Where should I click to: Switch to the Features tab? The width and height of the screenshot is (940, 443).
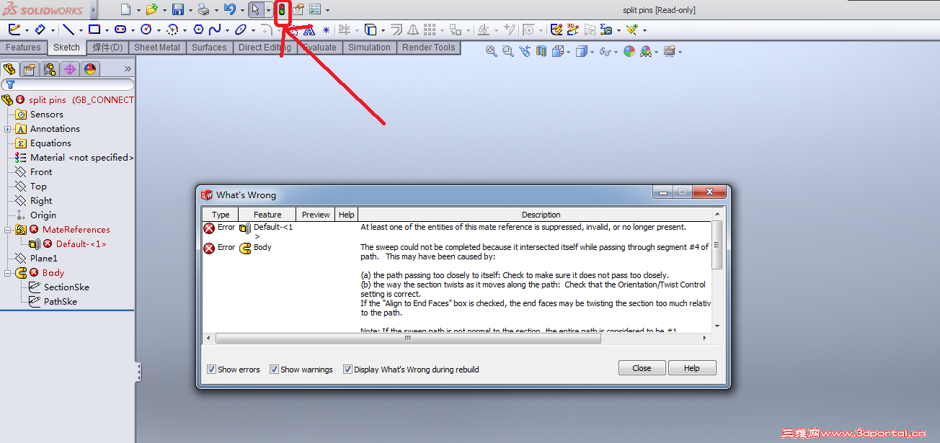pos(24,48)
